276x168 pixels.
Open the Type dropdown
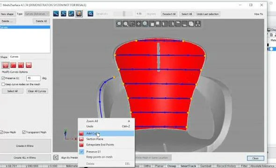37,14
